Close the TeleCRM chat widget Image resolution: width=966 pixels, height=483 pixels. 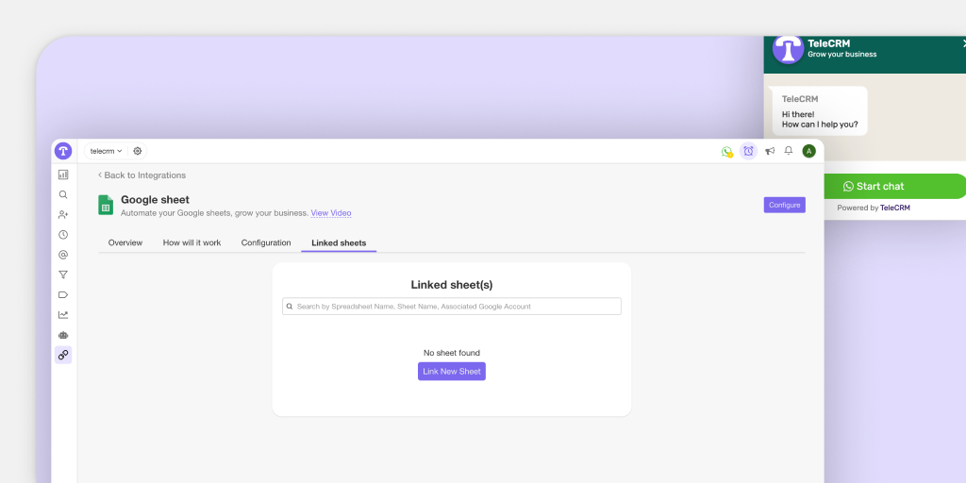click(963, 43)
